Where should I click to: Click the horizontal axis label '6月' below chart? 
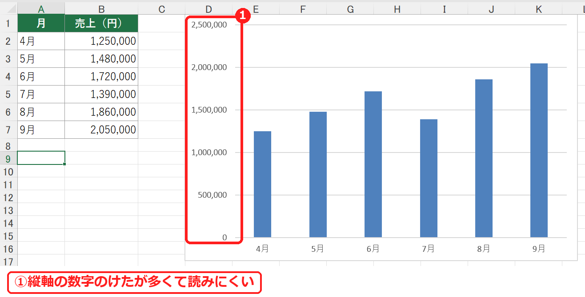point(373,249)
